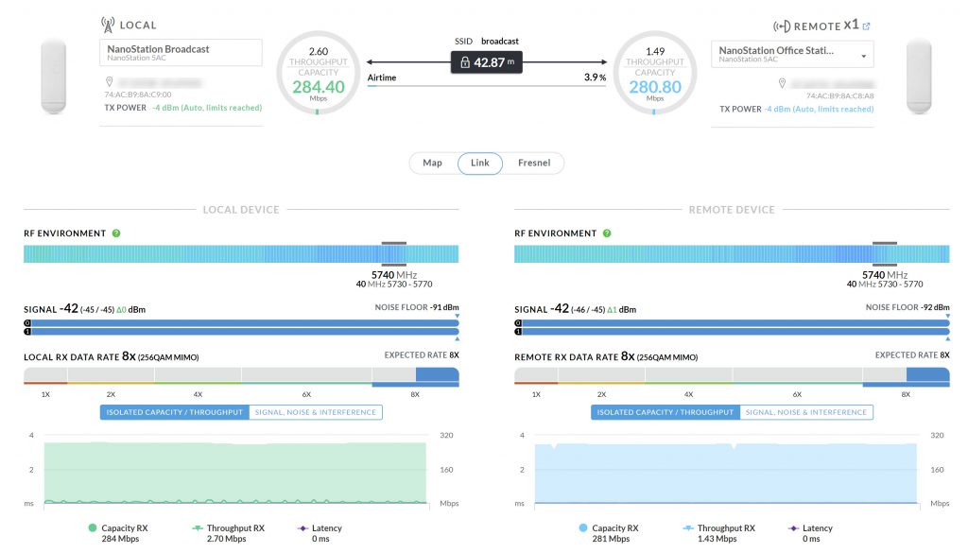
Task: Click the 42.87 m distance badge
Action: pyautogui.click(x=487, y=62)
